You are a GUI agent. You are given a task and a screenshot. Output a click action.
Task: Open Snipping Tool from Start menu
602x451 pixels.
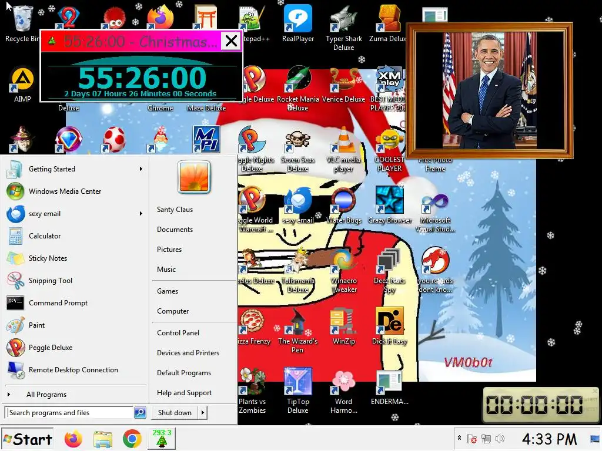tap(75, 280)
